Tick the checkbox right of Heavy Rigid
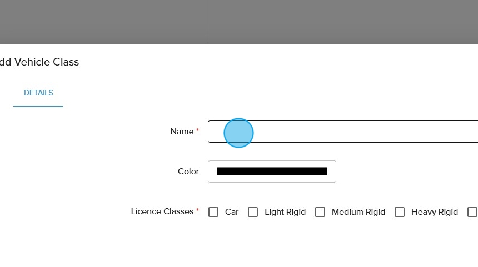 click(x=472, y=212)
